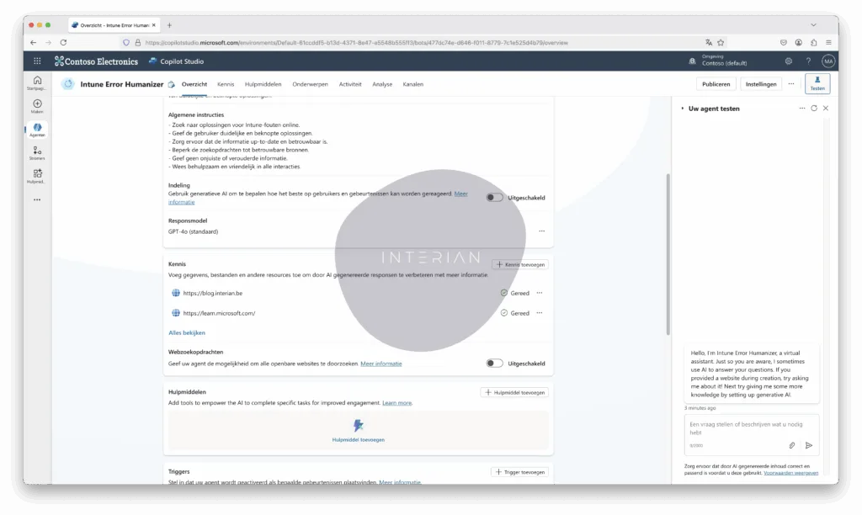Open the app launcher waffle icon
This screenshot has height=515, width=862.
tap(37, 61)
